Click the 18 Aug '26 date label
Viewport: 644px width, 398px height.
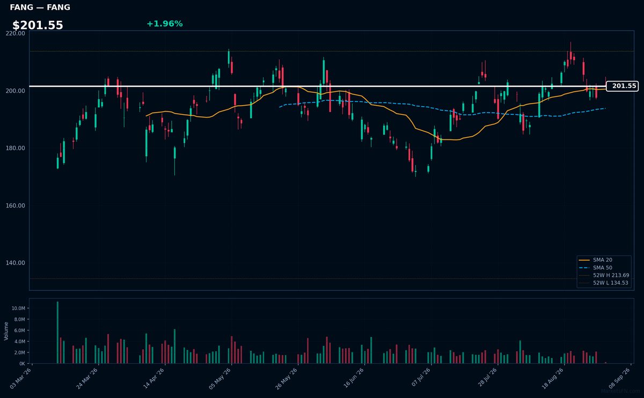pos(553,378)
